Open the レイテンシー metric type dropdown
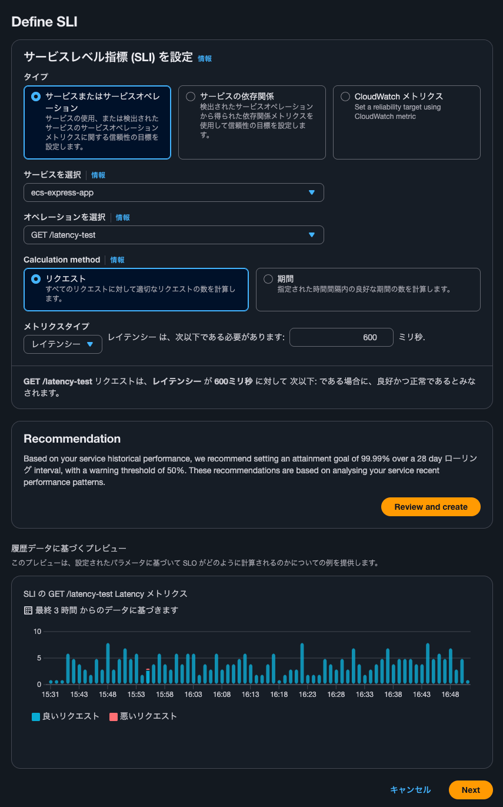Screen dimensions: 503x807 (x=62, y=344)
